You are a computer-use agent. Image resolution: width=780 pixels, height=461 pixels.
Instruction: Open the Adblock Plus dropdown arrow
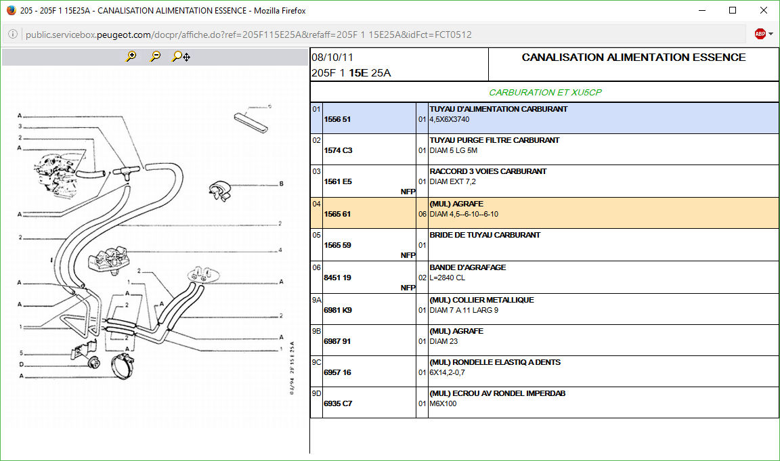[x=771, y=34]
